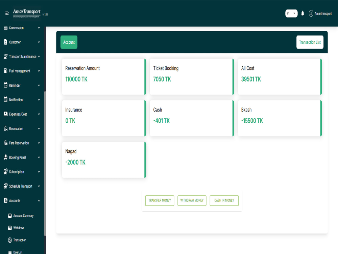Expand the Expenses/Cost chevron
338x254 pixels.
pyautogui.click(x=39, y=114)
